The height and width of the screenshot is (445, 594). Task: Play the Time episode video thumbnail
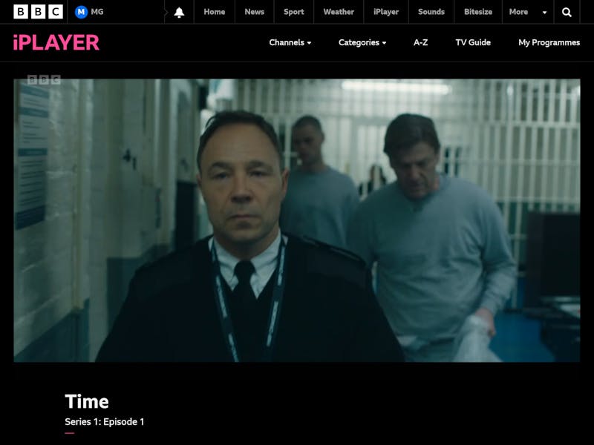coord(297,220)
